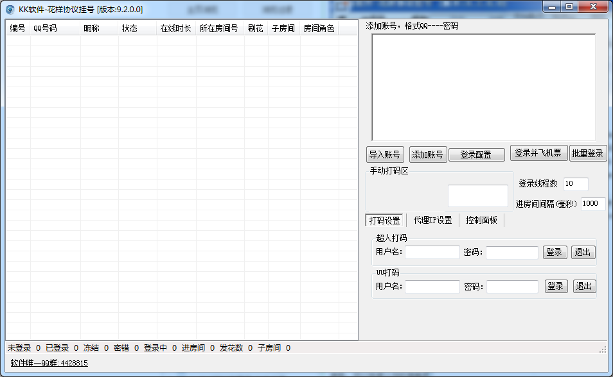Click UU打码 username field
Screen dimensions: 613x377
point(432,287)
